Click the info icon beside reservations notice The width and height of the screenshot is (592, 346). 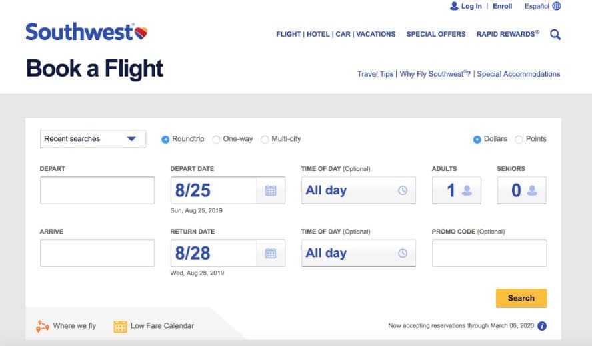point(542,326)
